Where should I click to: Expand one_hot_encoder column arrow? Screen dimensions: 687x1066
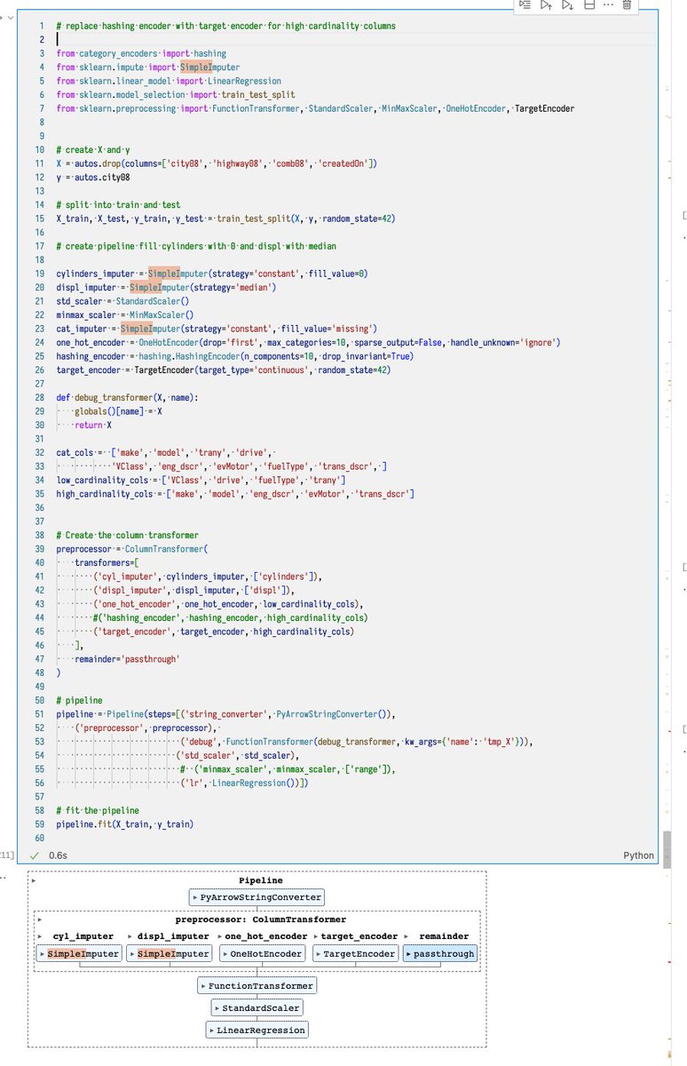pos(218,936)
